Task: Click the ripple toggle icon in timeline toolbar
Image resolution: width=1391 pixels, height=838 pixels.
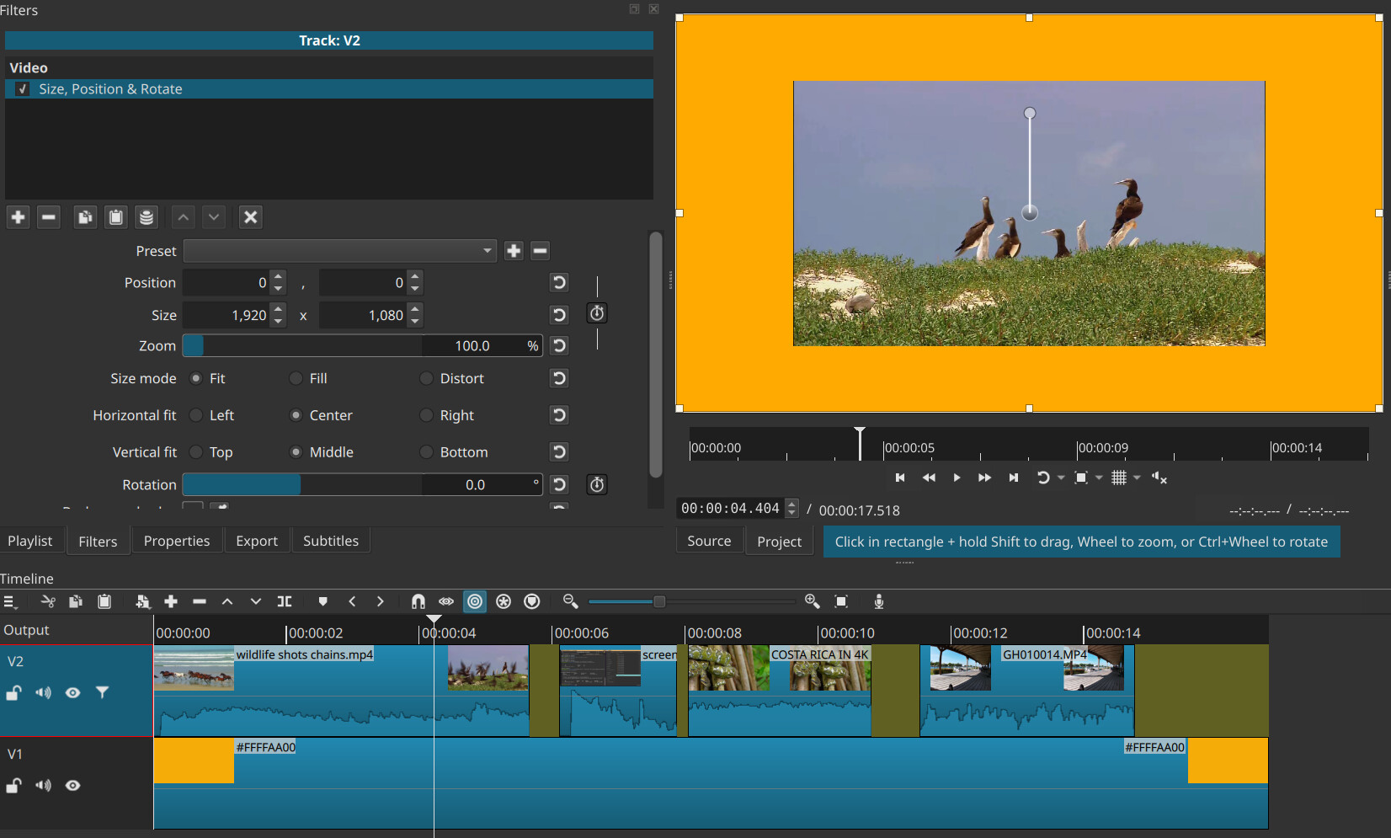Action: pyautogui.click(x=475, y=601)
